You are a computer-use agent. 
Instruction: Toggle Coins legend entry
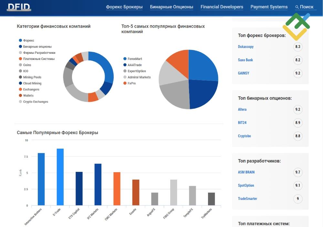(x=25, y=65)
